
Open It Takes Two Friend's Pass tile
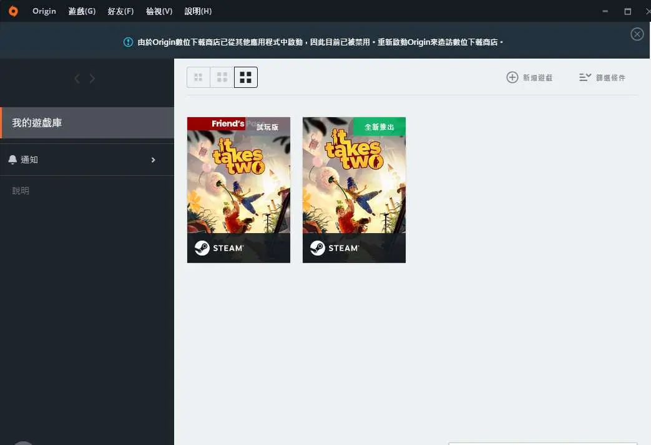pyautogui.click(x=238, y=190)
